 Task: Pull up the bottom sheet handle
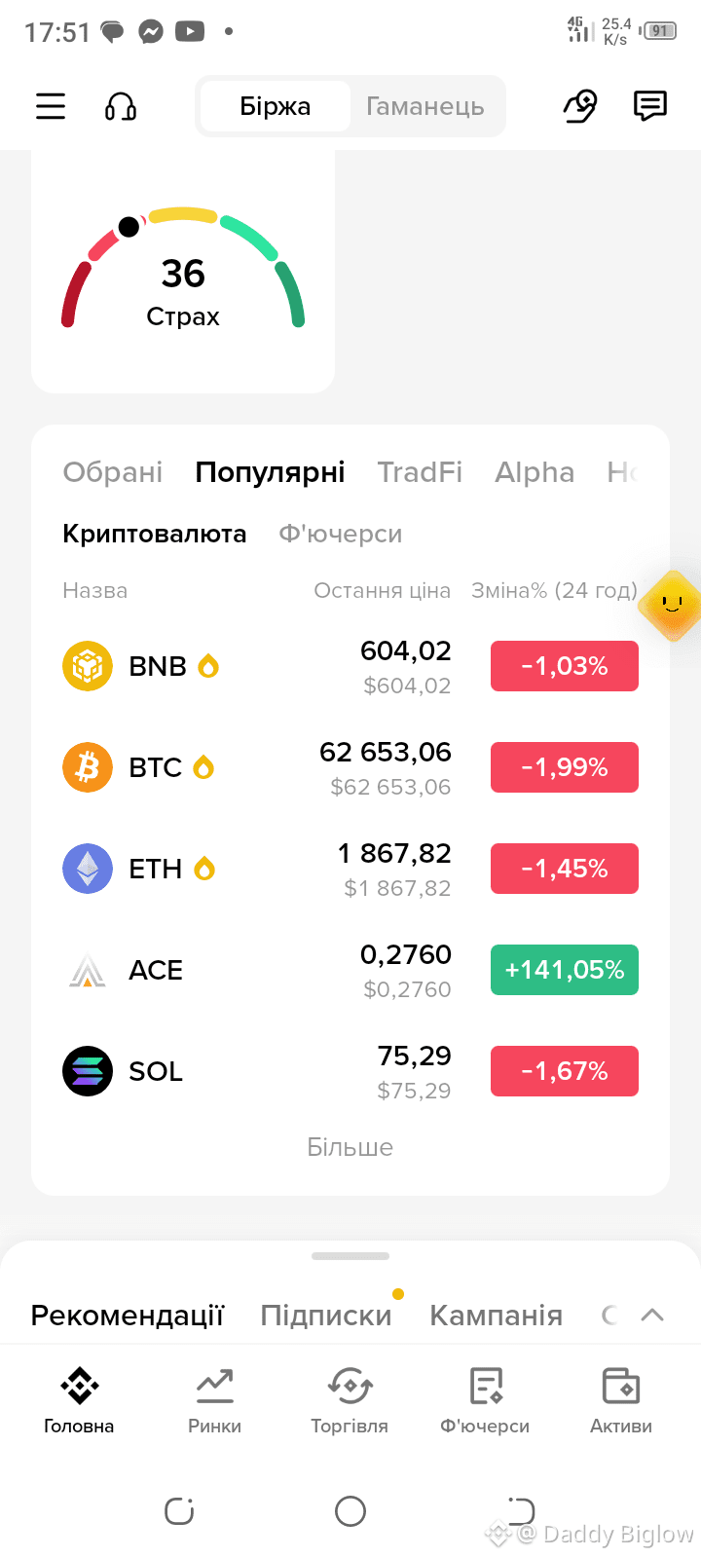[x=350, y=1256]
